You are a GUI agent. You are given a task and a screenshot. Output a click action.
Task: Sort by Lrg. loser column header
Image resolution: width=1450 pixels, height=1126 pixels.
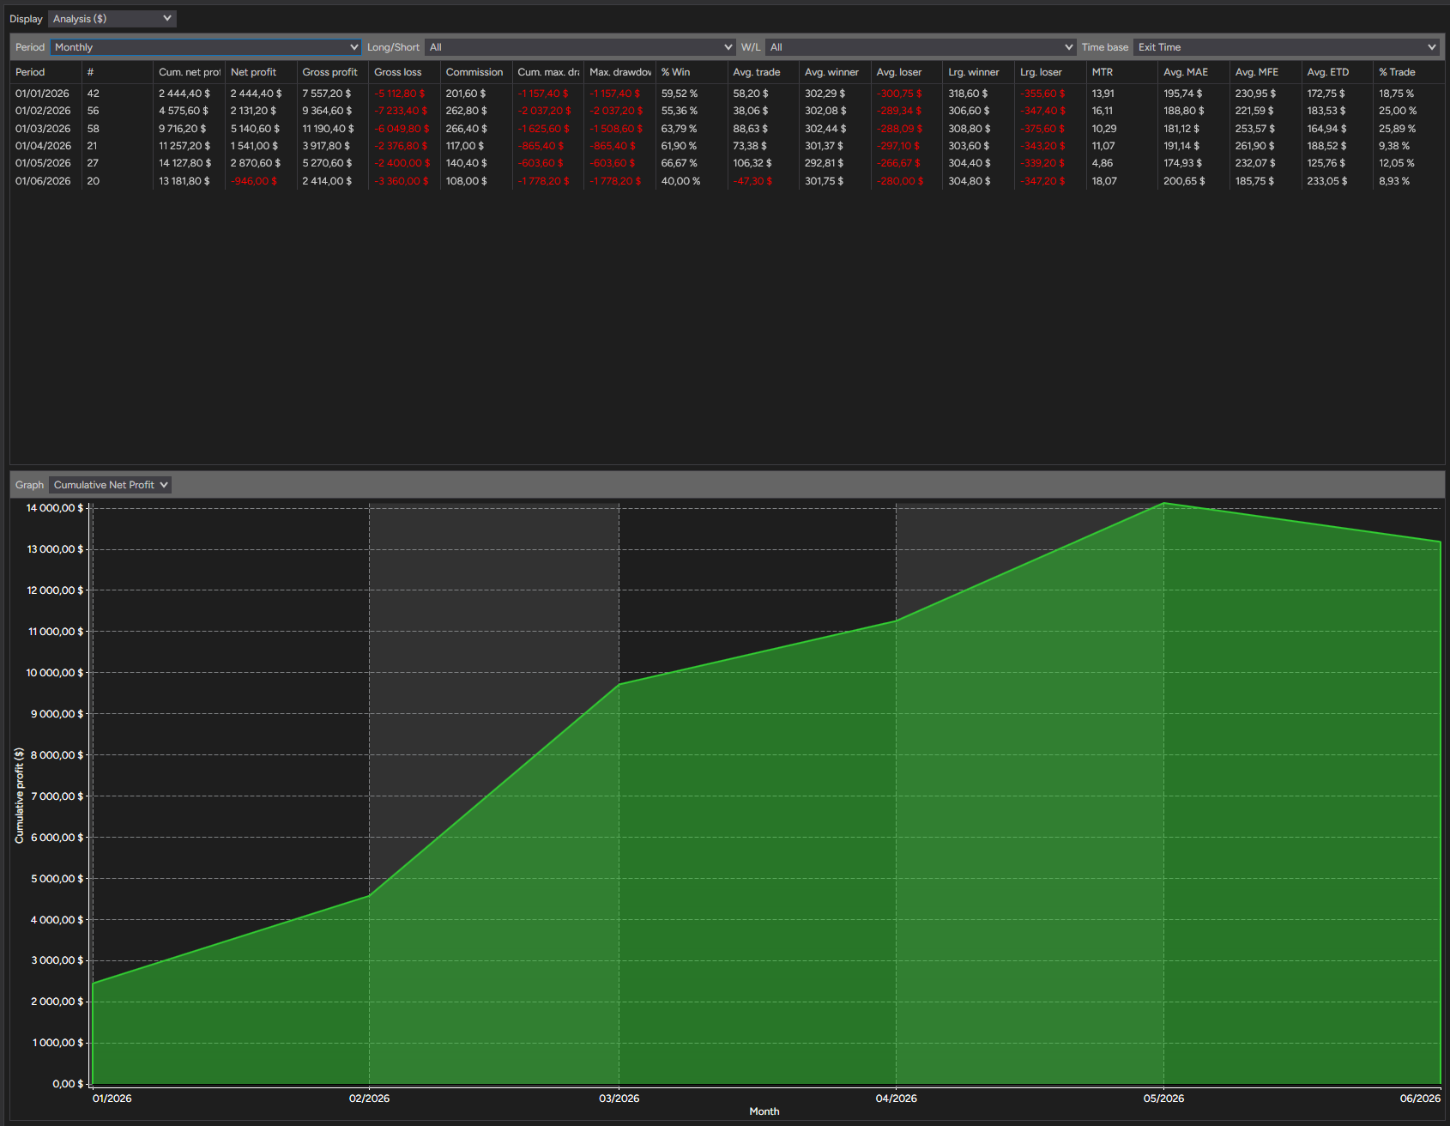coord(1050,72)
